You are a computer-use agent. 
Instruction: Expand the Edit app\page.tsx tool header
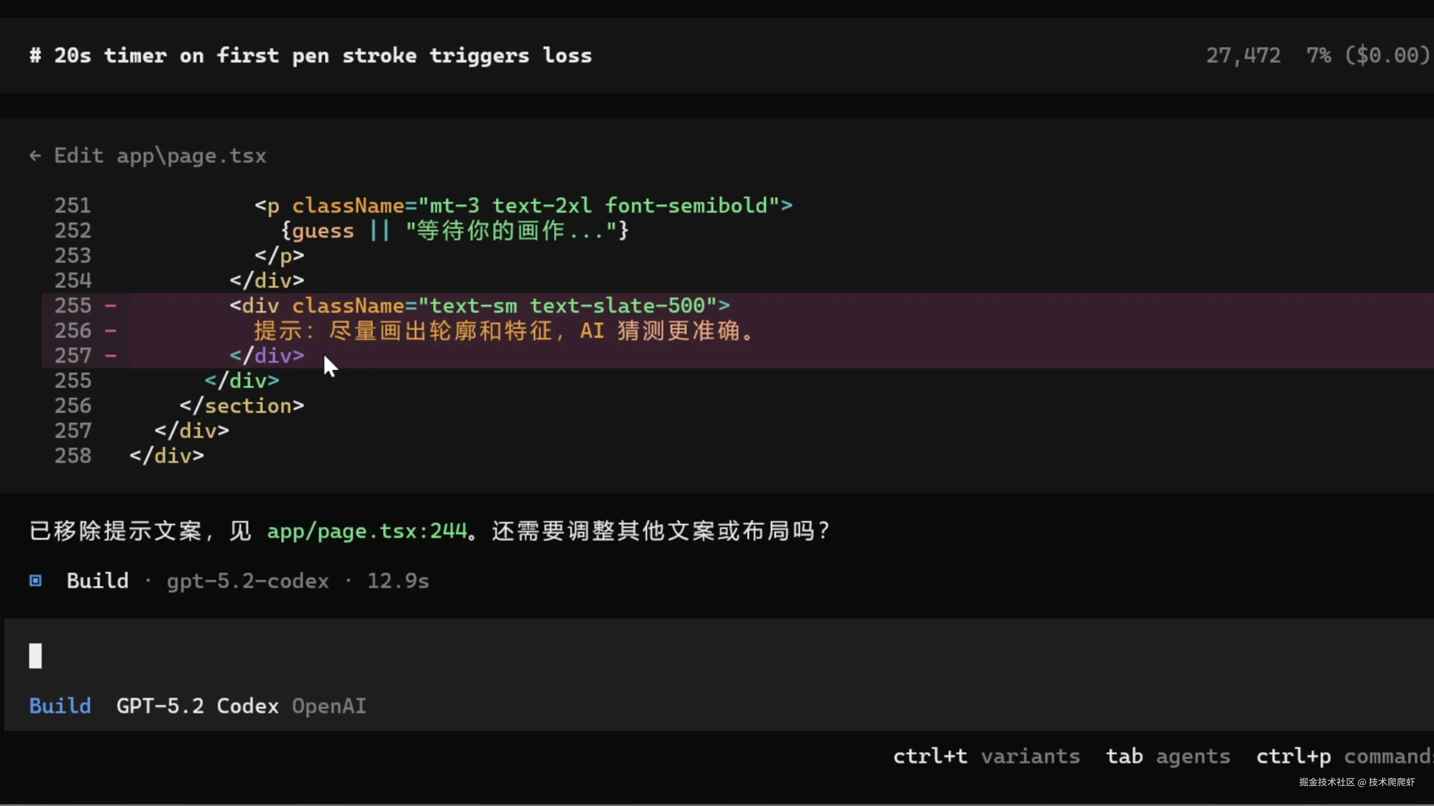[x=160, y=156]
